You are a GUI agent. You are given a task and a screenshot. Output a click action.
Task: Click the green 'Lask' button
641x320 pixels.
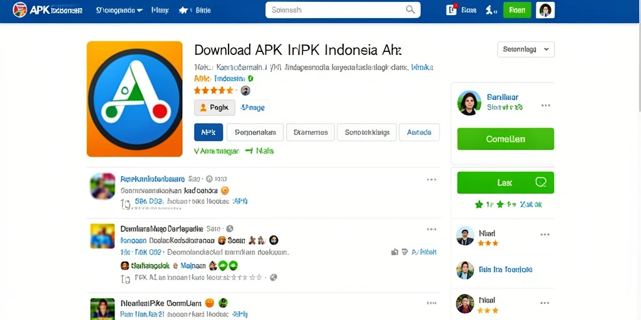coord(505,182)
